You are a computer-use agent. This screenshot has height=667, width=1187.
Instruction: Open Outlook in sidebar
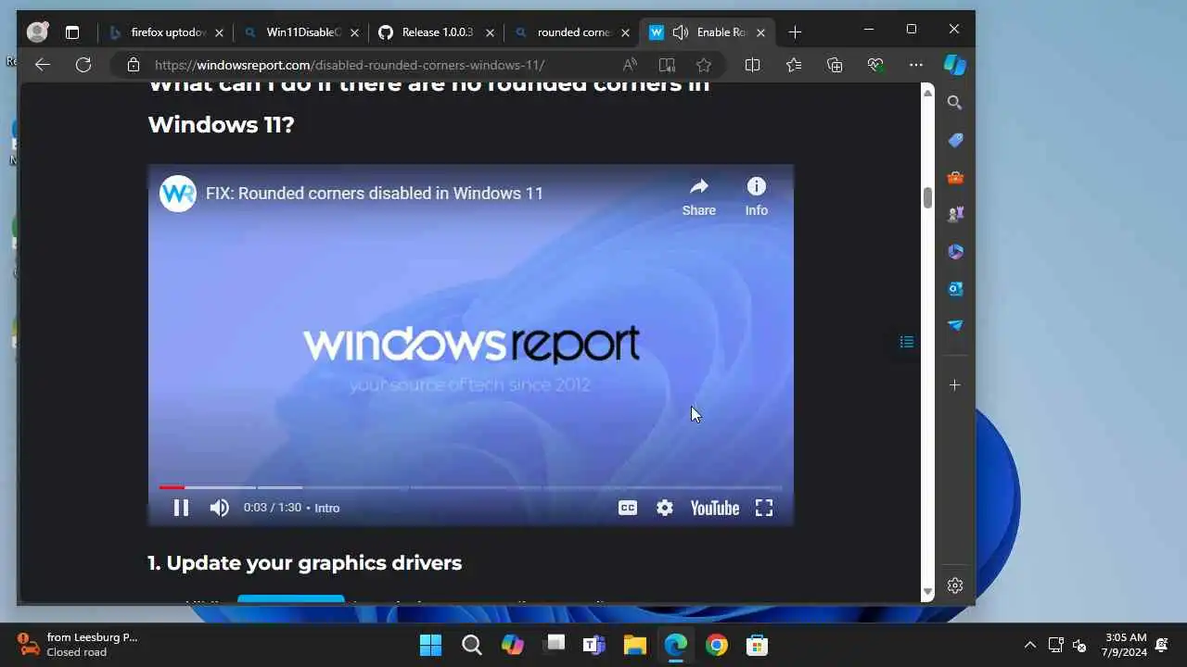tap(955, 288)
